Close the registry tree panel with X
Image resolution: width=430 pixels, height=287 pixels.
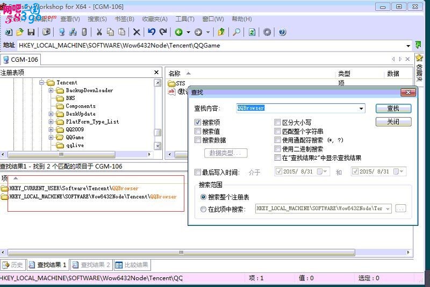click(x=156, y=73)
